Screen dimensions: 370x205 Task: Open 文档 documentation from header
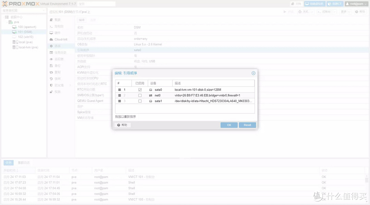coord(296,4)
